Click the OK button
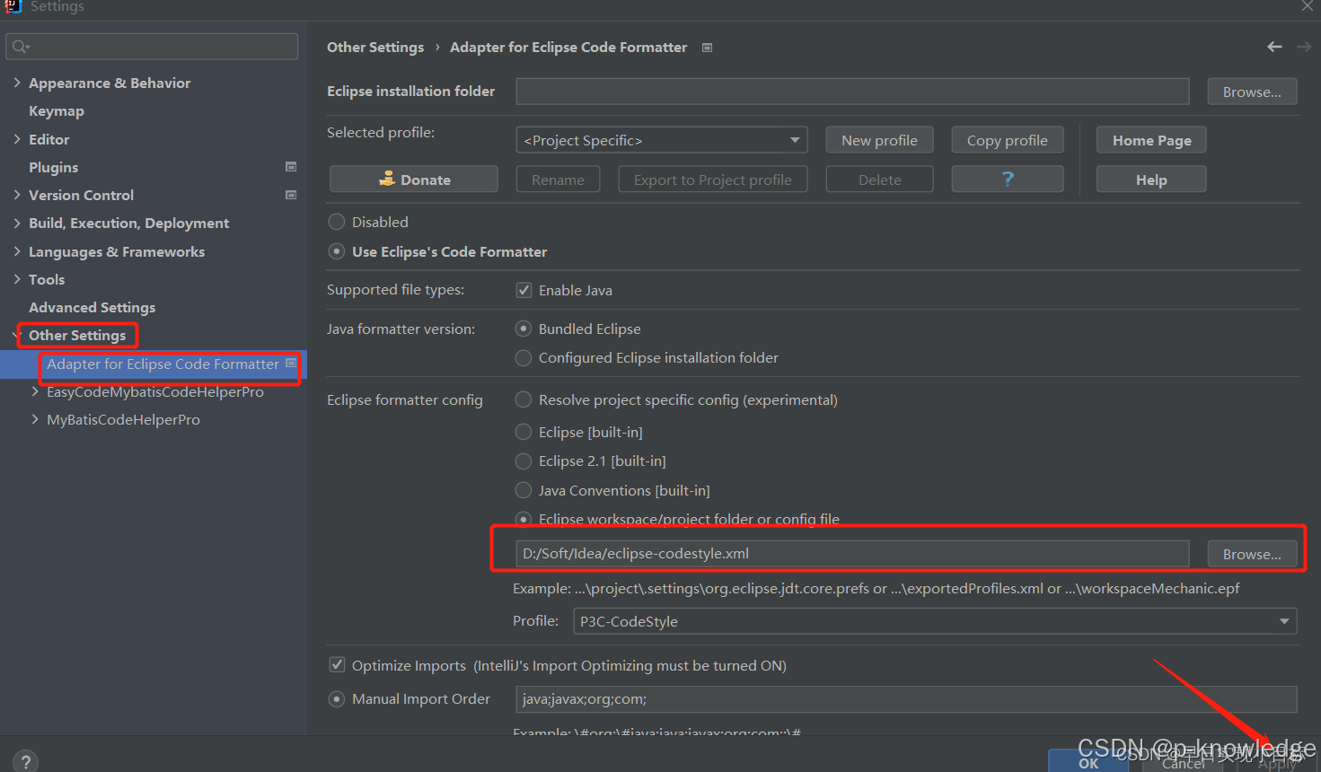Viewport: 1321px width, 772px height. pyautogui.click(x=1088, y=760)
